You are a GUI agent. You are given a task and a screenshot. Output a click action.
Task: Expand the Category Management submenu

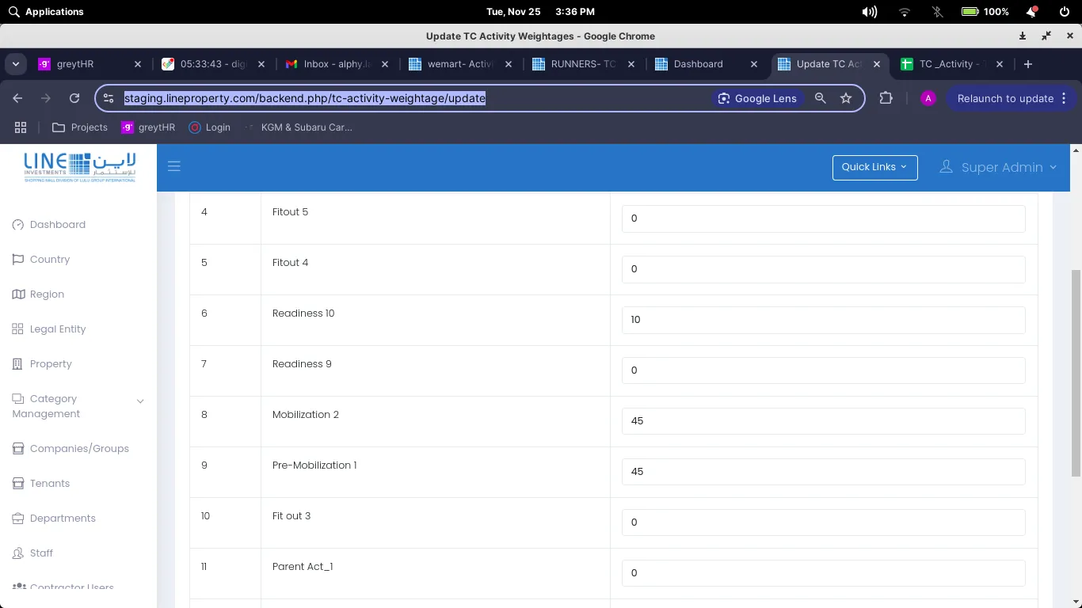[x=140, y=401]
